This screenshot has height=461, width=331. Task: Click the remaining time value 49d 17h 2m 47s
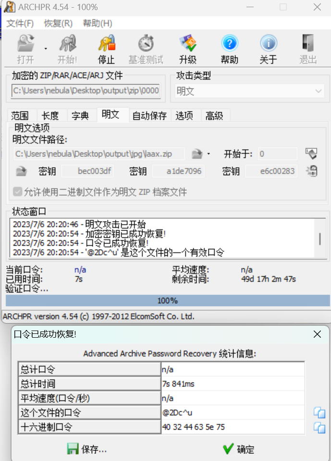[x=269, y=279]
